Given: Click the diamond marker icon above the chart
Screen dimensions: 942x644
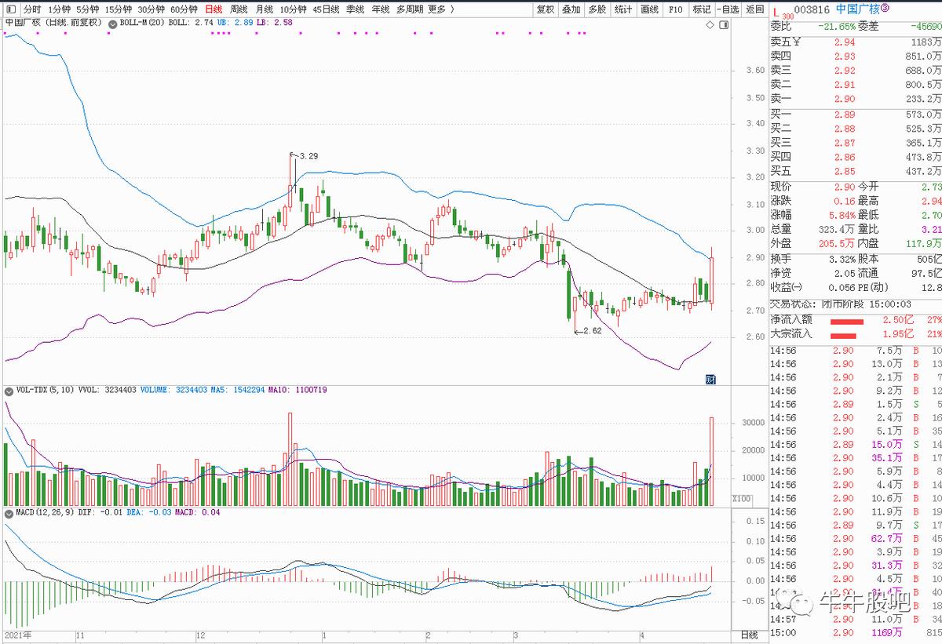Looking at the screenshot, I should click(710, 25).
